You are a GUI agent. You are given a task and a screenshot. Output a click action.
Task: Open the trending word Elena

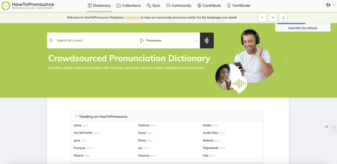click(142, 141)
